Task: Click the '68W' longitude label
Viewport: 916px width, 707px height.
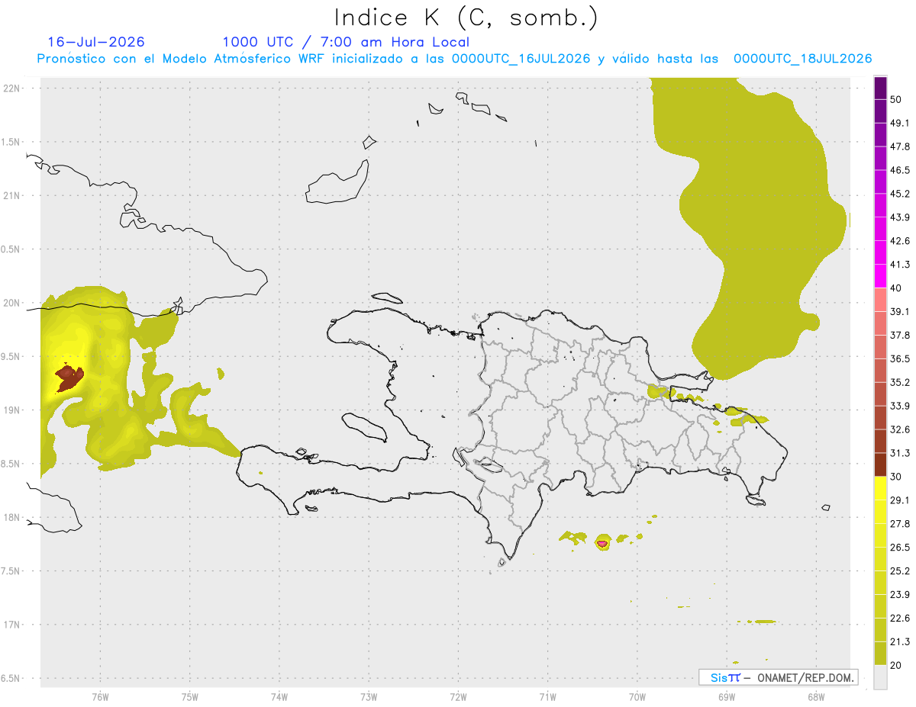Action: click(815, 696)
